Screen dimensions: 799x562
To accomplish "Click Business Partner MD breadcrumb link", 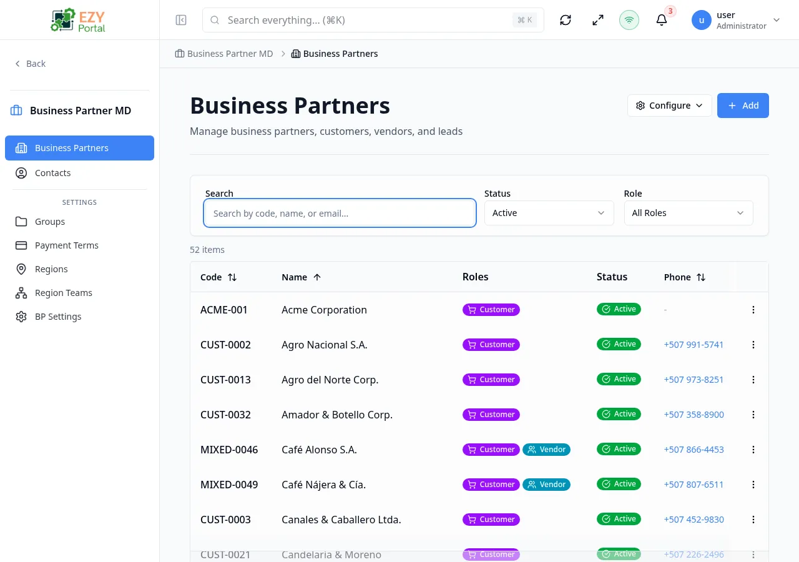I will click(x=224, y=54).
